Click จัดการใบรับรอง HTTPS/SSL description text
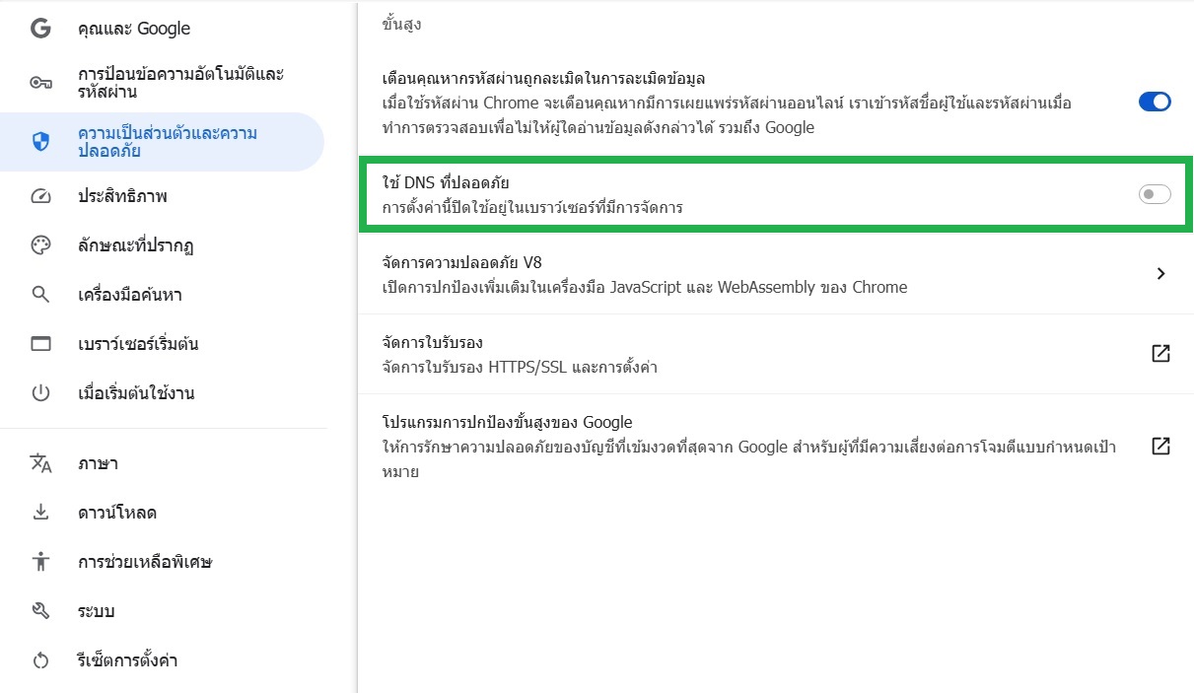The height and width of the screenshot is (693, 1194). click(520, 368)
